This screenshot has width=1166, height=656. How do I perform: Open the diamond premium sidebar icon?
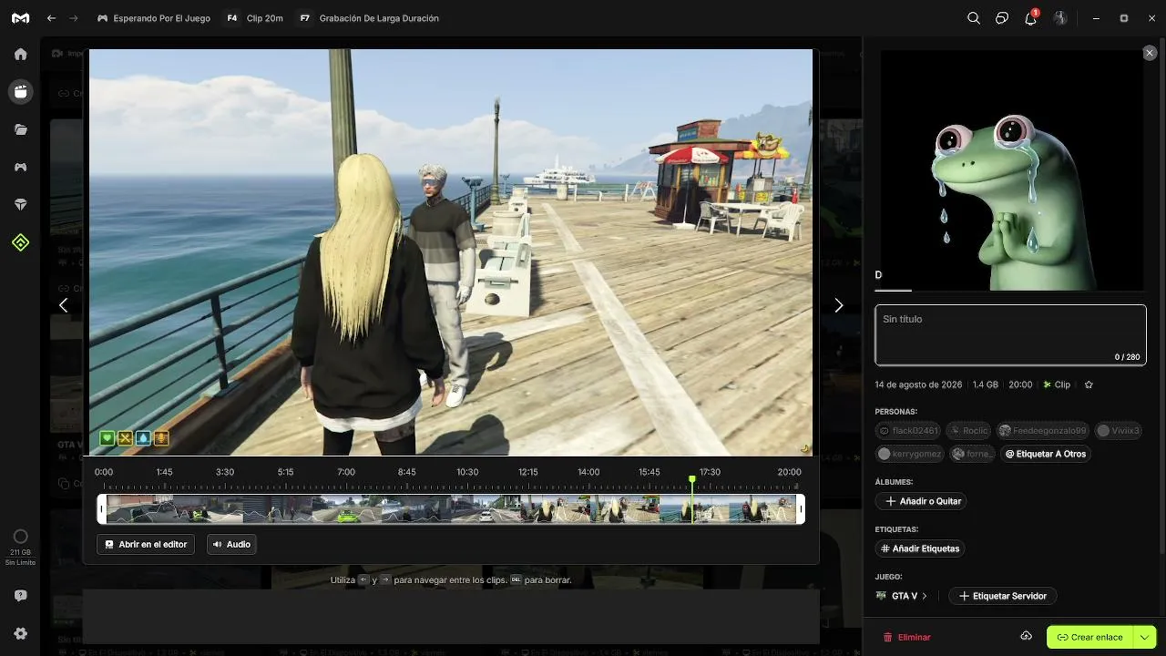[20, 205]
